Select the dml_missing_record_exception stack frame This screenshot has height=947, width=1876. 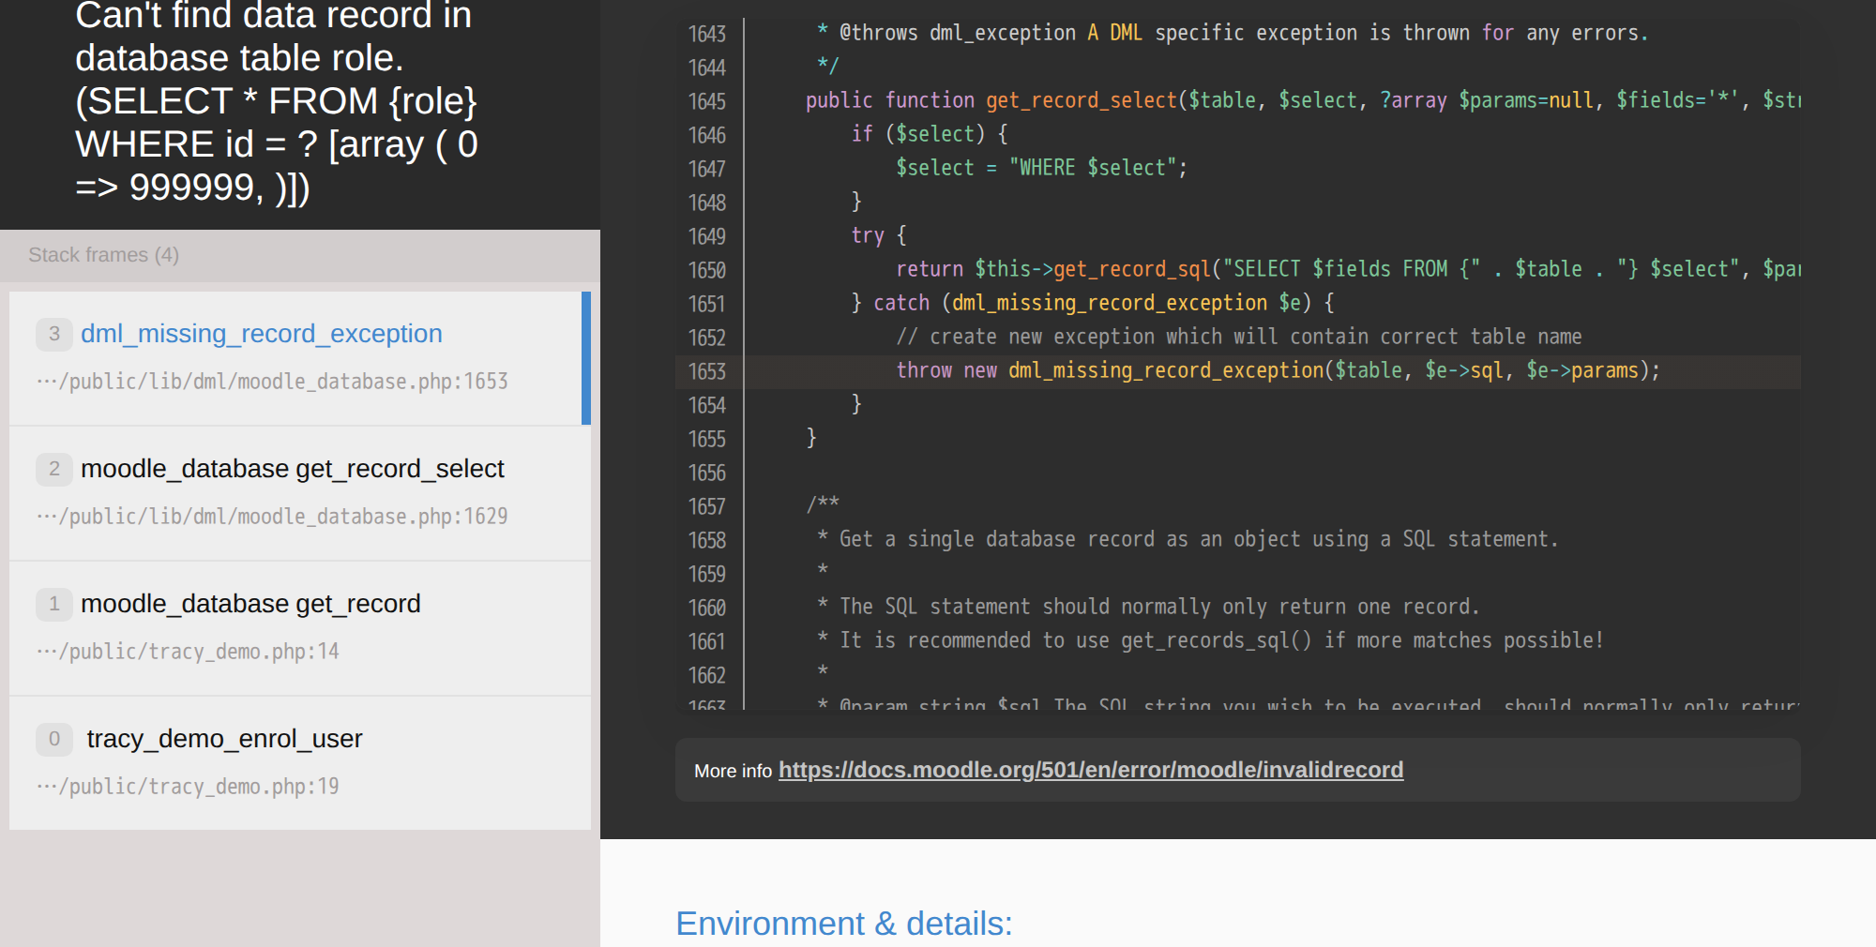tap(300, 358)
